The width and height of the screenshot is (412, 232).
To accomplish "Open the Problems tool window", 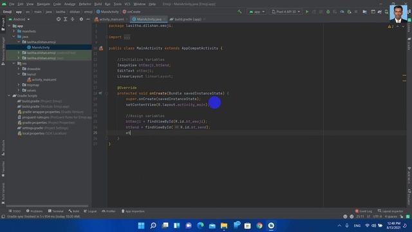I will 34,211.
